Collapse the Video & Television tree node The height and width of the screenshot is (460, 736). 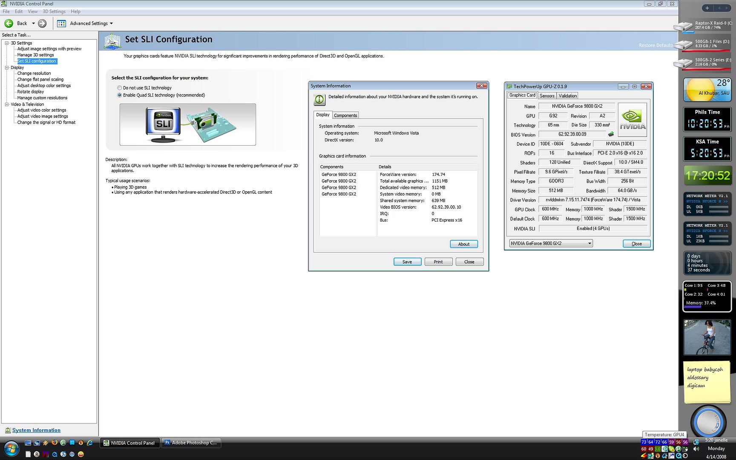tap(7, 104)
